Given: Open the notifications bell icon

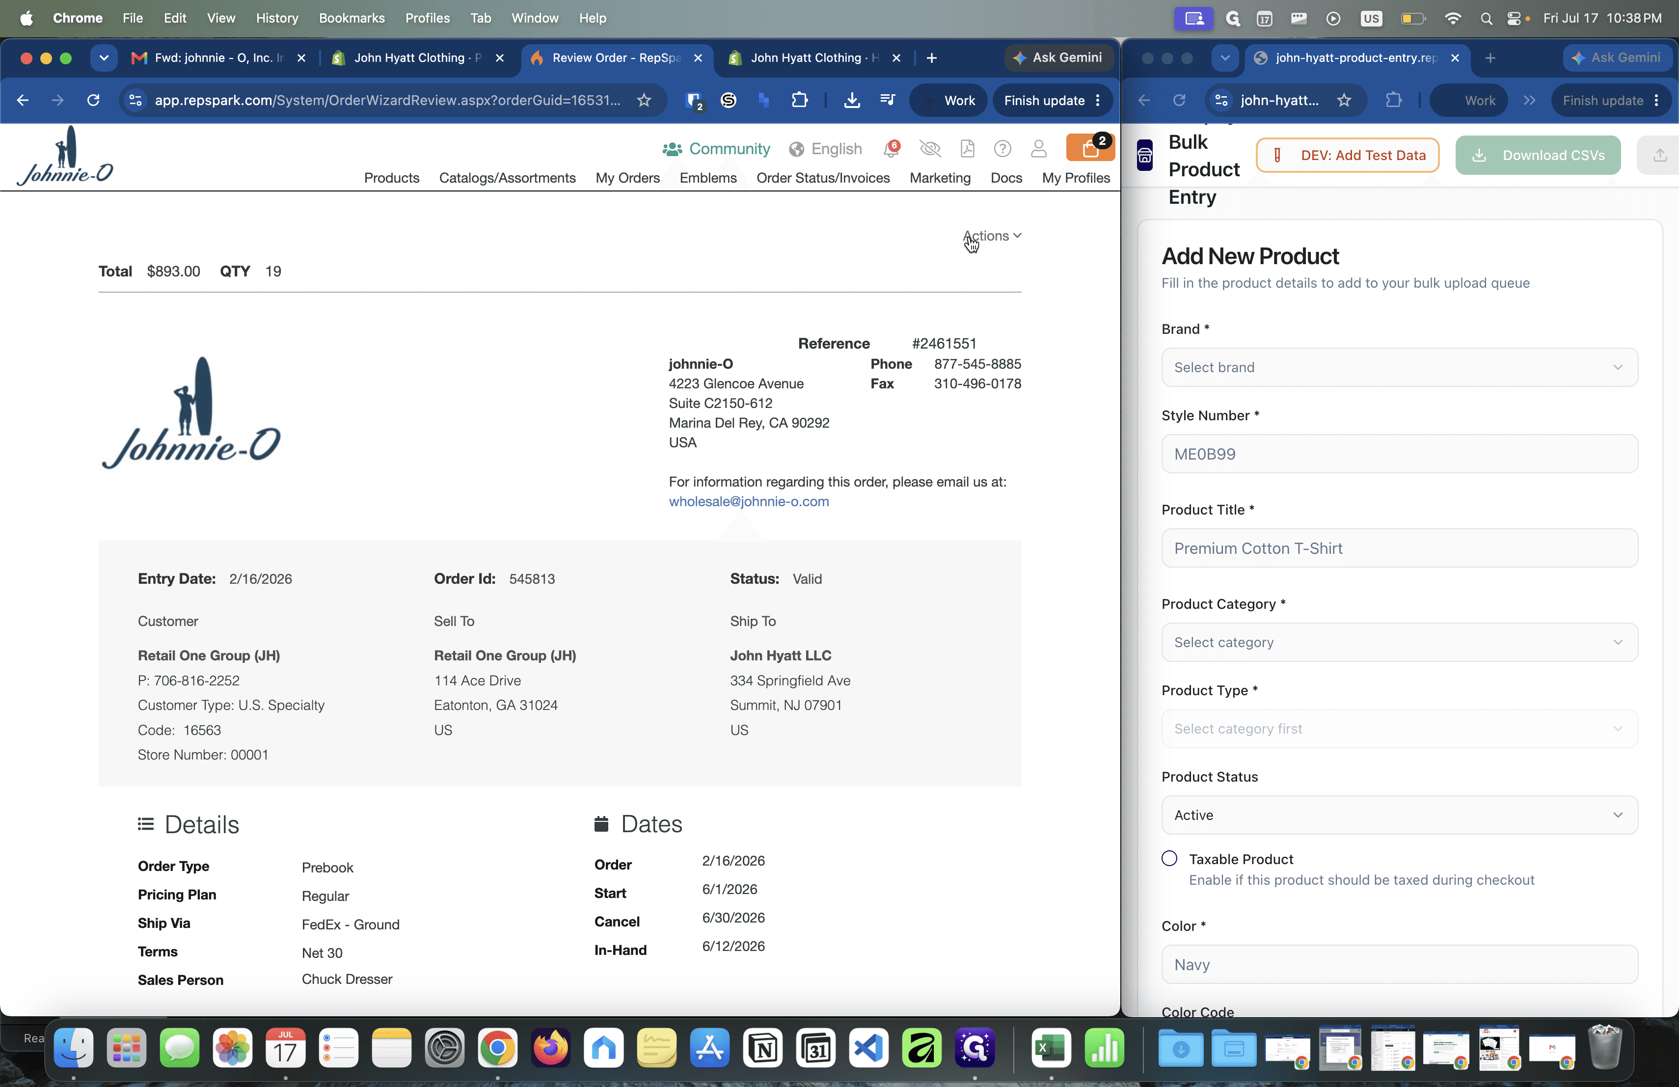Looking at the screenshot, I should (892, 149).
